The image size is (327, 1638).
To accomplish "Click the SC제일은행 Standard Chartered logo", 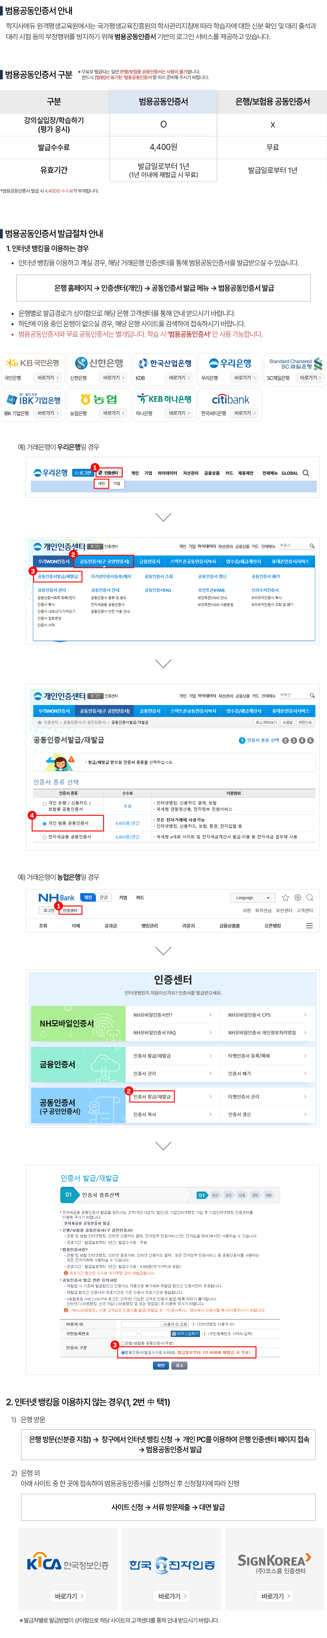I will click(295, 364).
